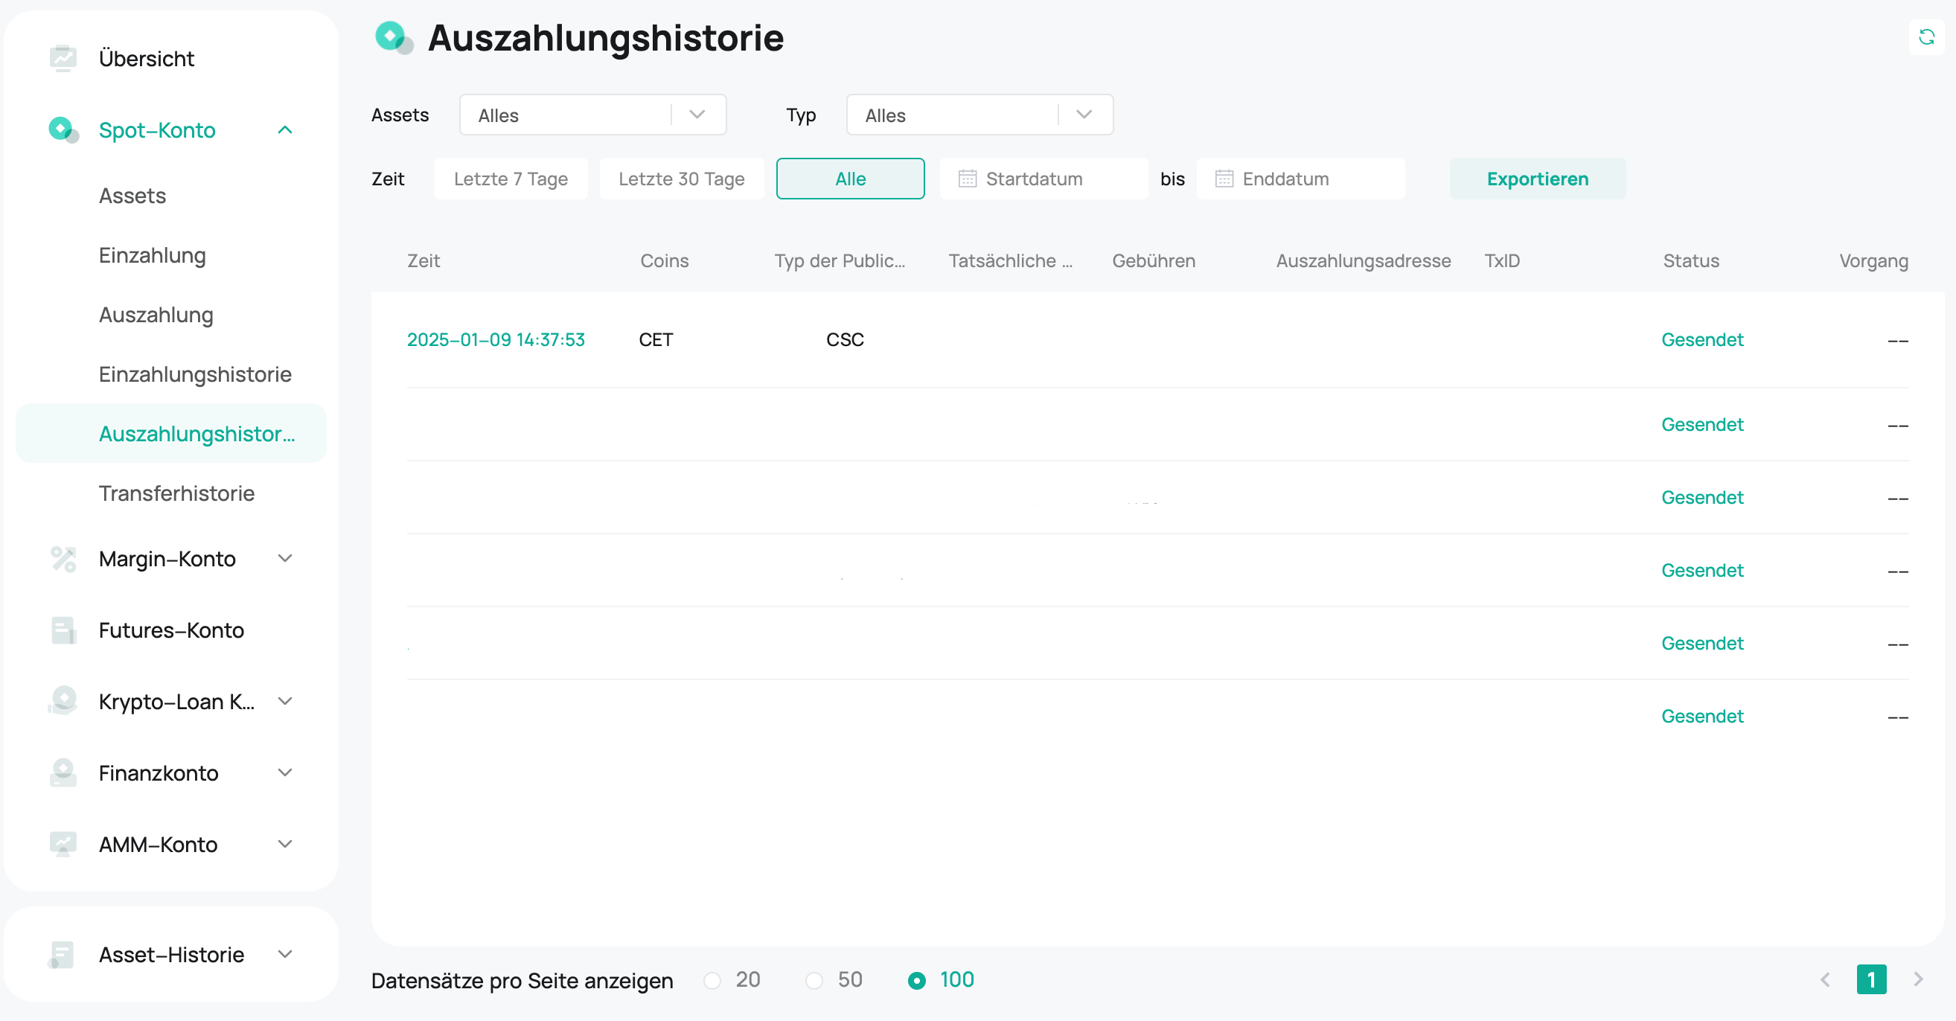Click the Coins column header
The image size is (1956, 1021).
pyautogui.click(x=664, y=260)
